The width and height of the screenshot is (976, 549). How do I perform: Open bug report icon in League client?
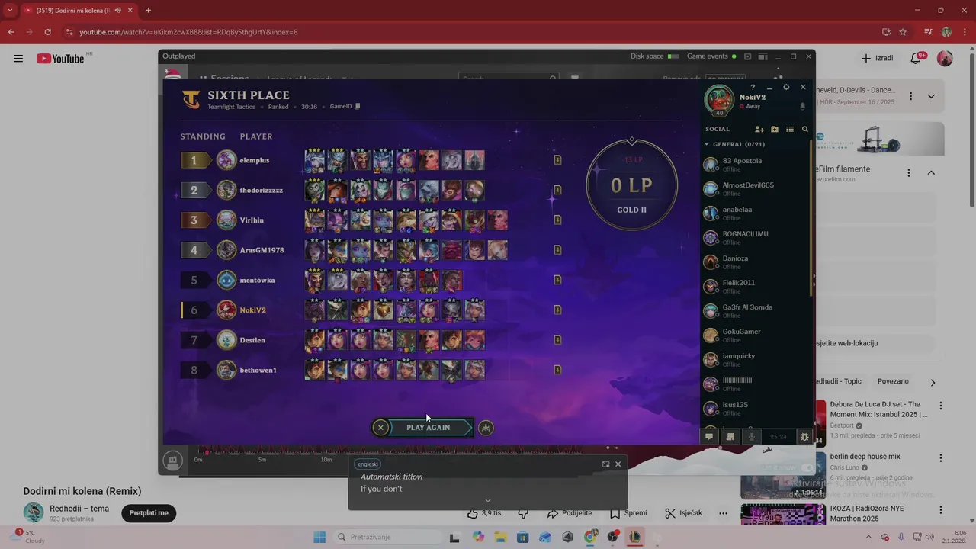(804, 437)
